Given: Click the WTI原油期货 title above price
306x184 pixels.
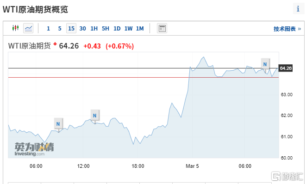Looking at the screenshot, I should tap(30, 46).
